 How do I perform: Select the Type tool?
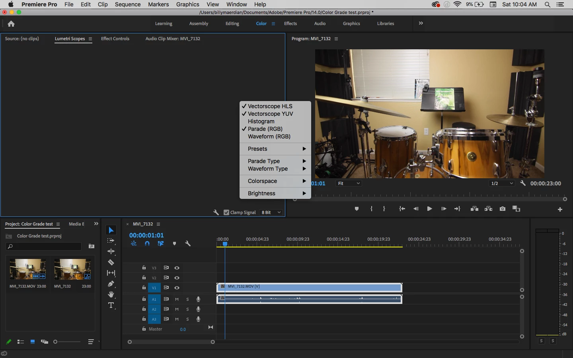(111, 305)
